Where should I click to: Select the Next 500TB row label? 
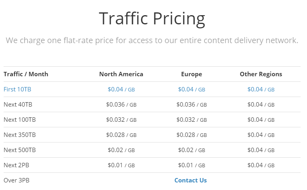coord(20,150)
